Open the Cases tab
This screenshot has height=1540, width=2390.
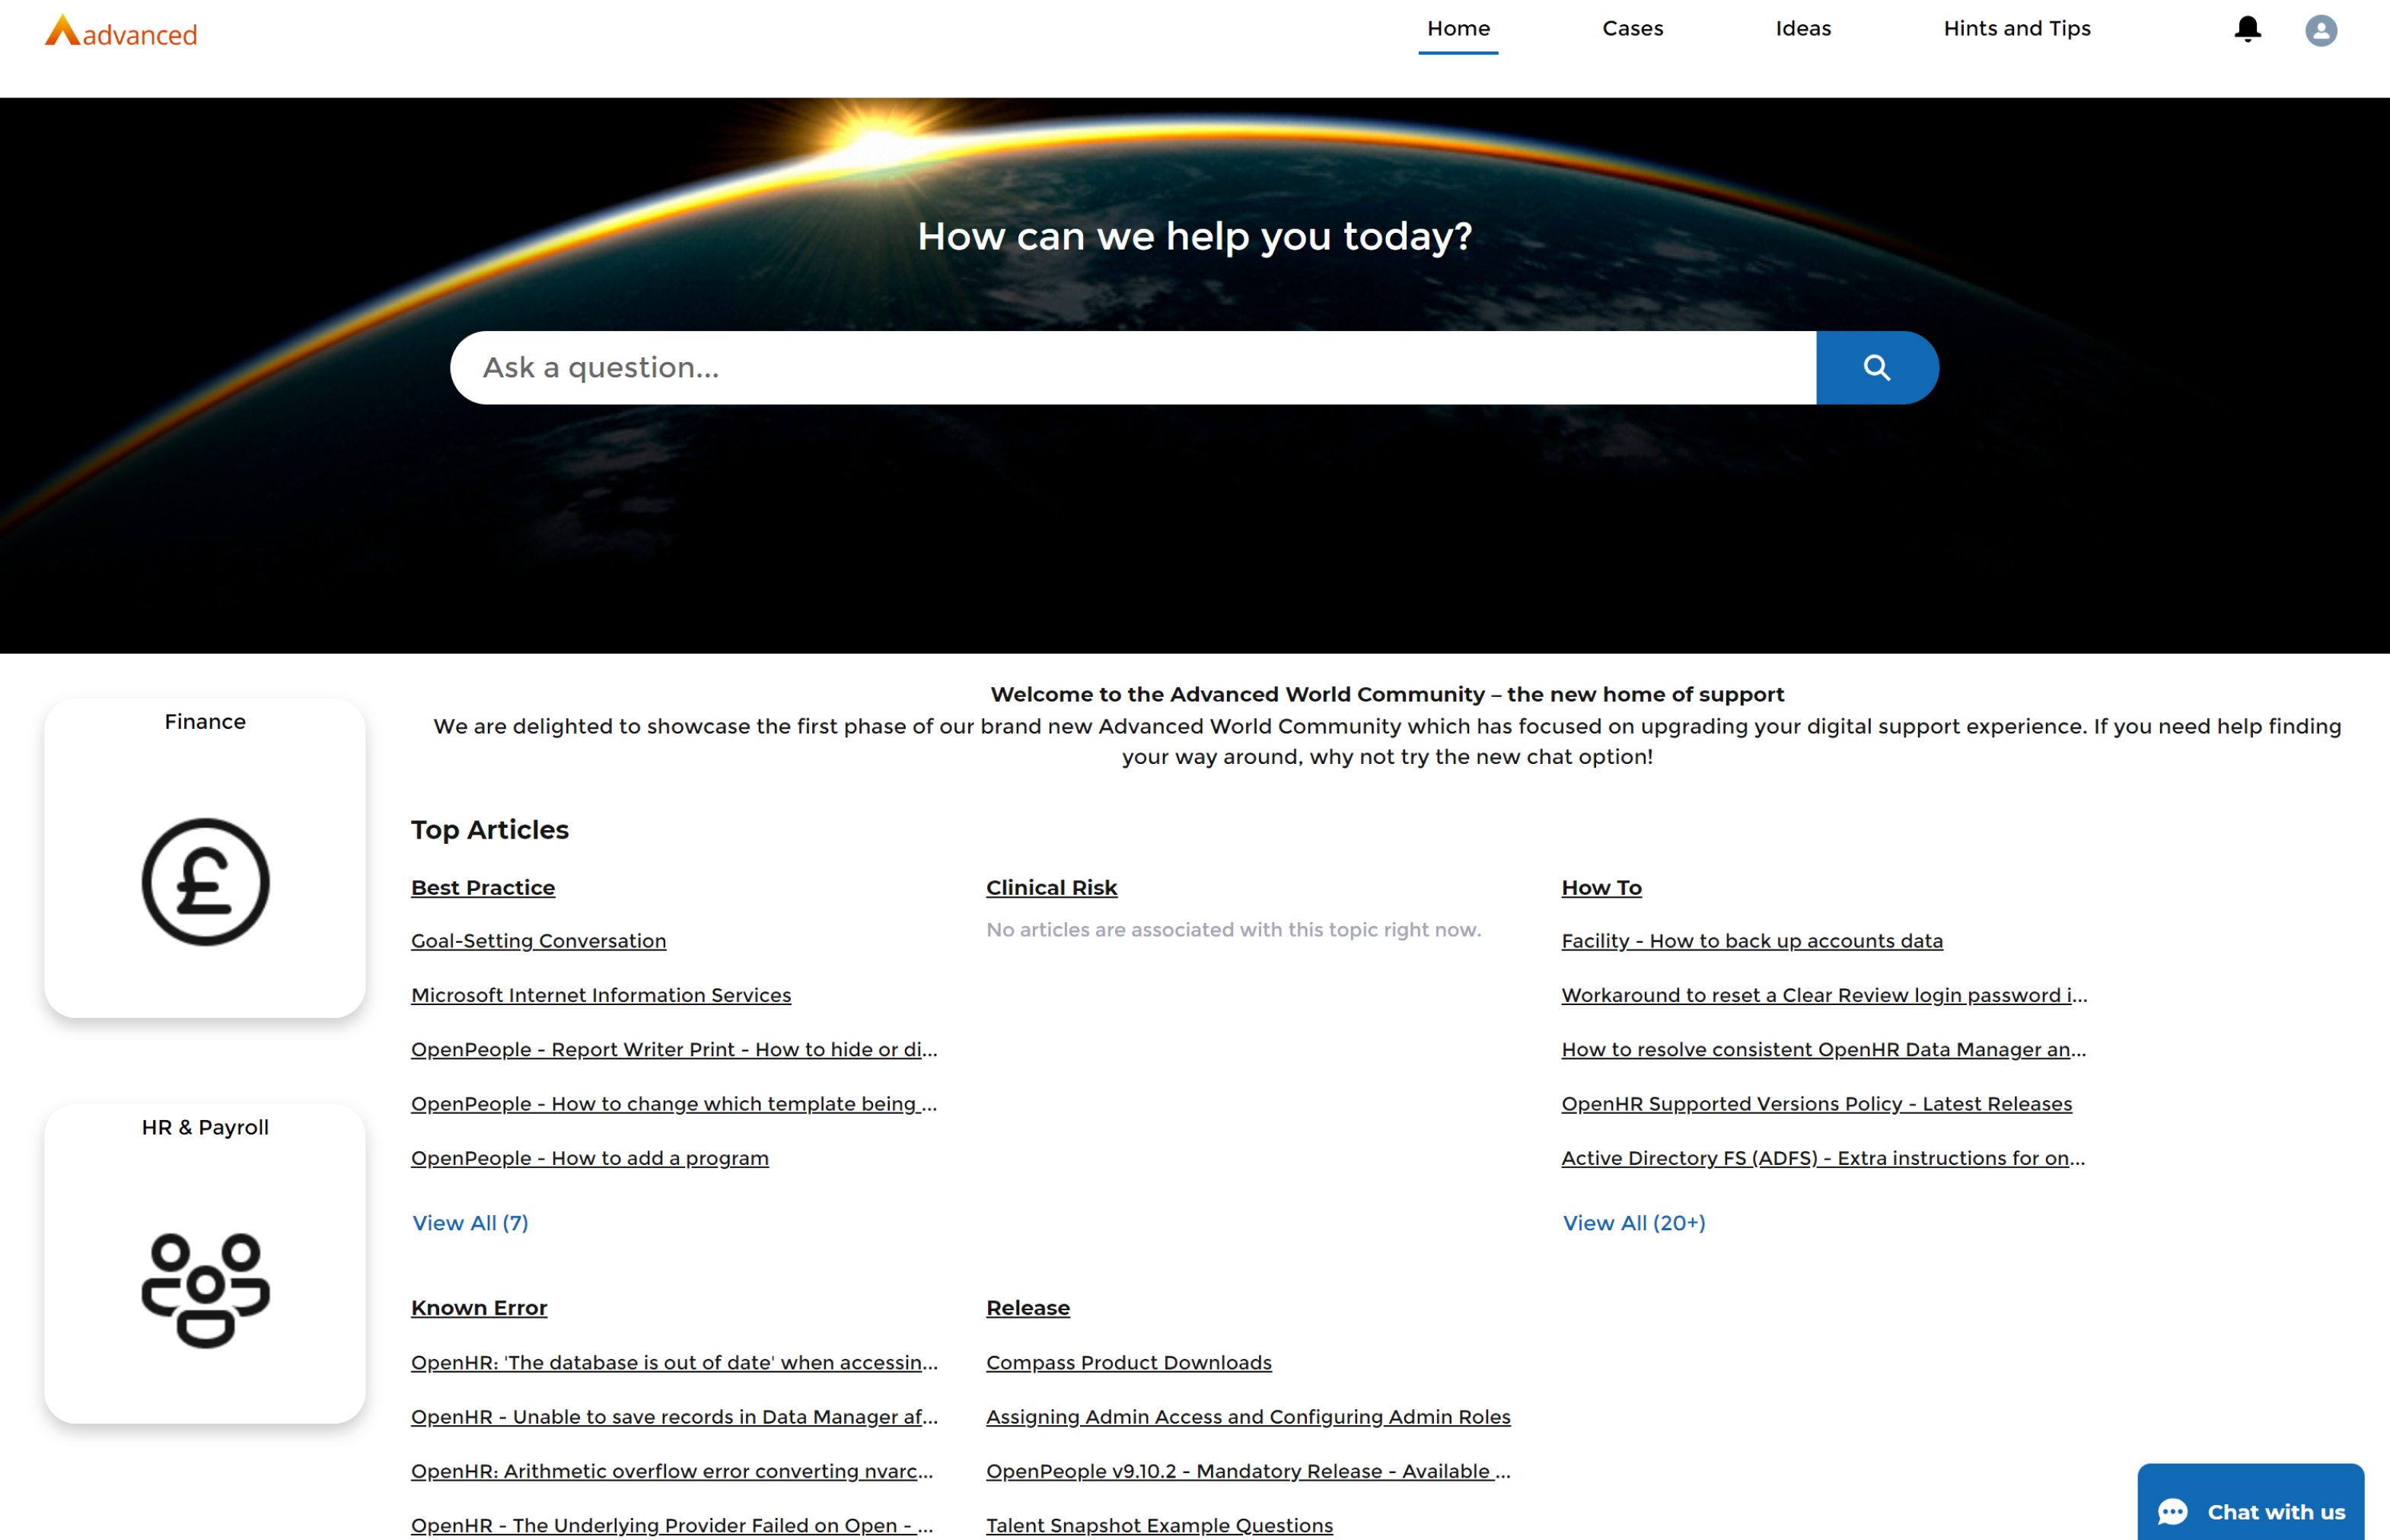1632,29
